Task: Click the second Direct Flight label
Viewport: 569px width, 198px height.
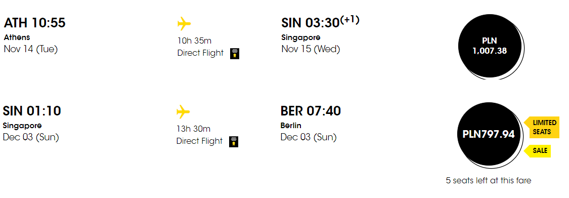Action: [200, 141]
